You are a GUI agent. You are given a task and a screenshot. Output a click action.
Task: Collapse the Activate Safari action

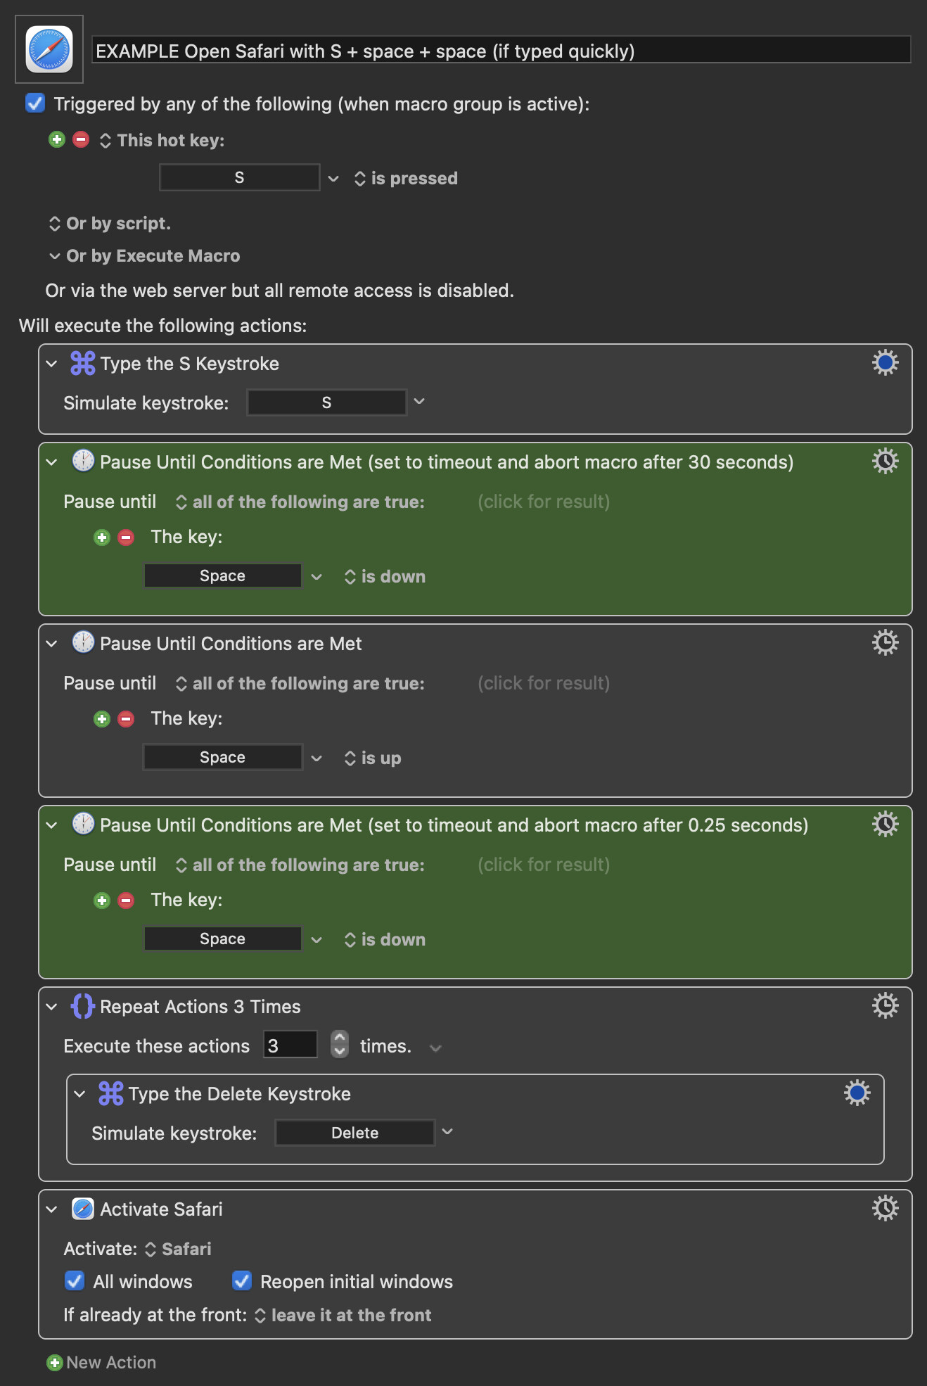click(x=51, y=1209)
